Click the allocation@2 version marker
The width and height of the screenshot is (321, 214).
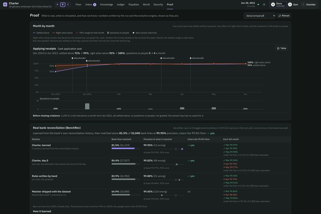click(x=72, y=58)
